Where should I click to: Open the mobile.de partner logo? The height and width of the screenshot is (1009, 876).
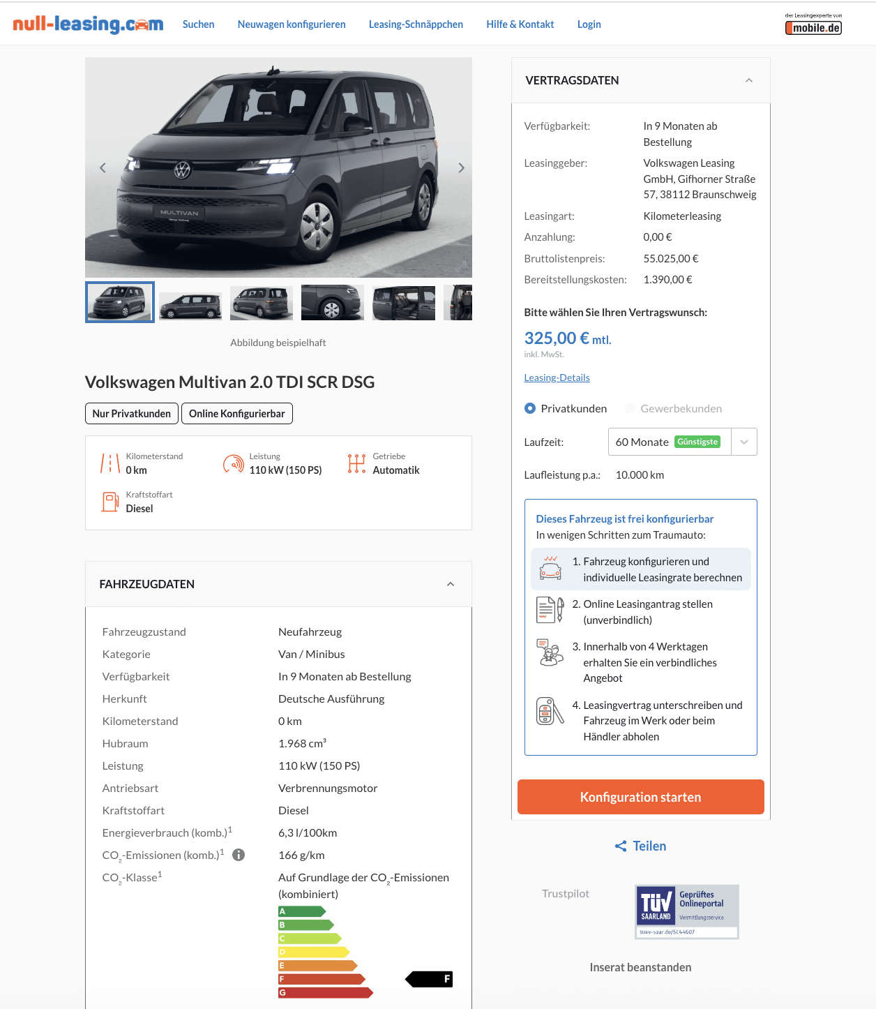coord(813,24)
